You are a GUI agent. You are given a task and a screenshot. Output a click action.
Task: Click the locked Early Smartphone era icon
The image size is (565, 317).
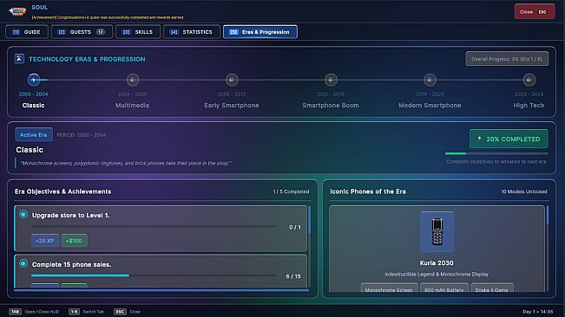click(x=232, y=80)
